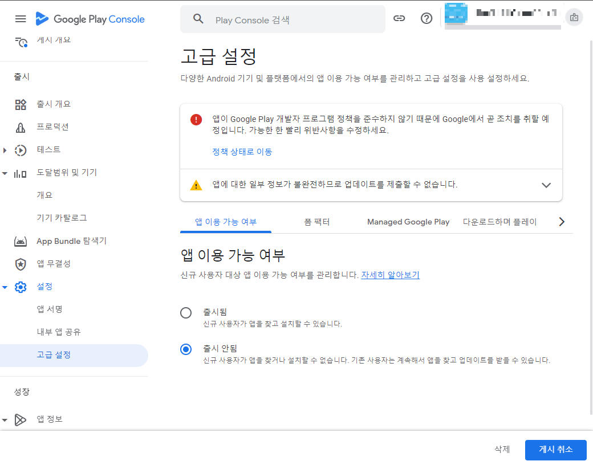593x465 pixels.
Task: Open 테스트 in sidebar
Action: 48,150
